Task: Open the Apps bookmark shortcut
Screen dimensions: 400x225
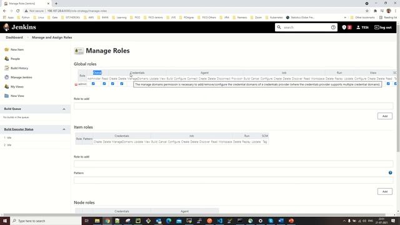Action: tap(8, 17)
